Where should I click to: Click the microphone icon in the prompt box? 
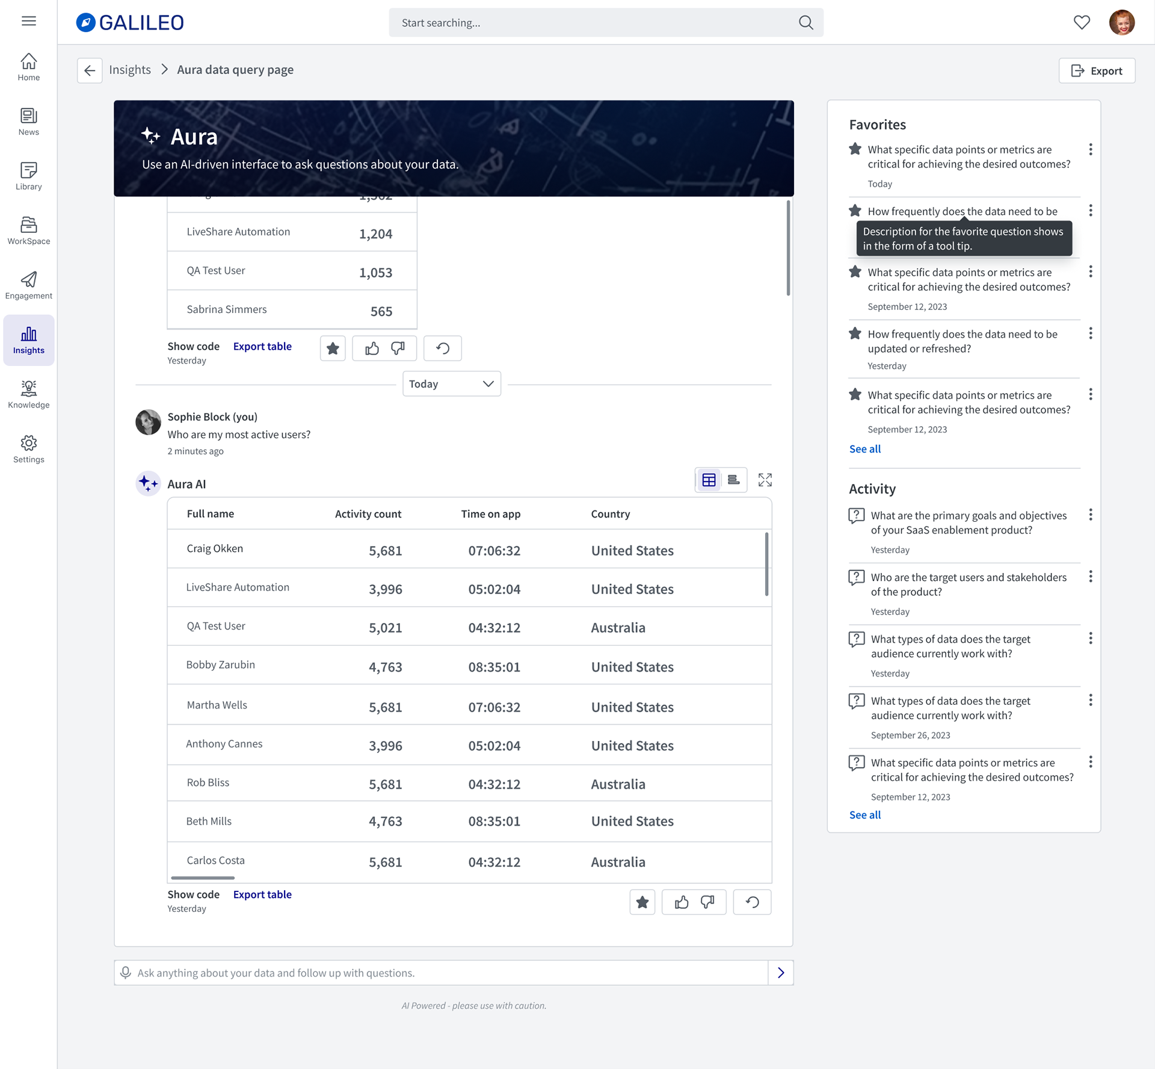click(126, 972)
